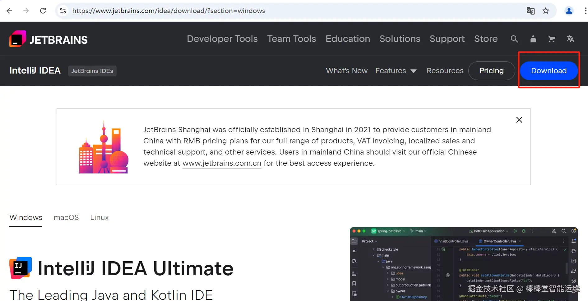Go back to the previous browser page
The width and height of the screenshot is (588, 301).
coord(10,11)
